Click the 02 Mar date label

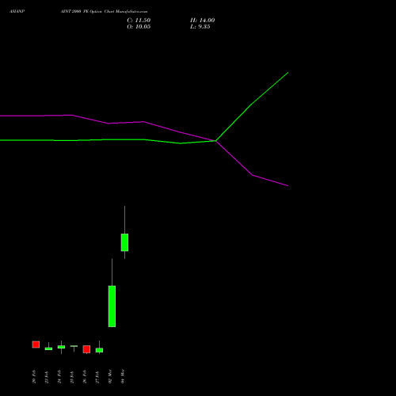click(110, 376)
